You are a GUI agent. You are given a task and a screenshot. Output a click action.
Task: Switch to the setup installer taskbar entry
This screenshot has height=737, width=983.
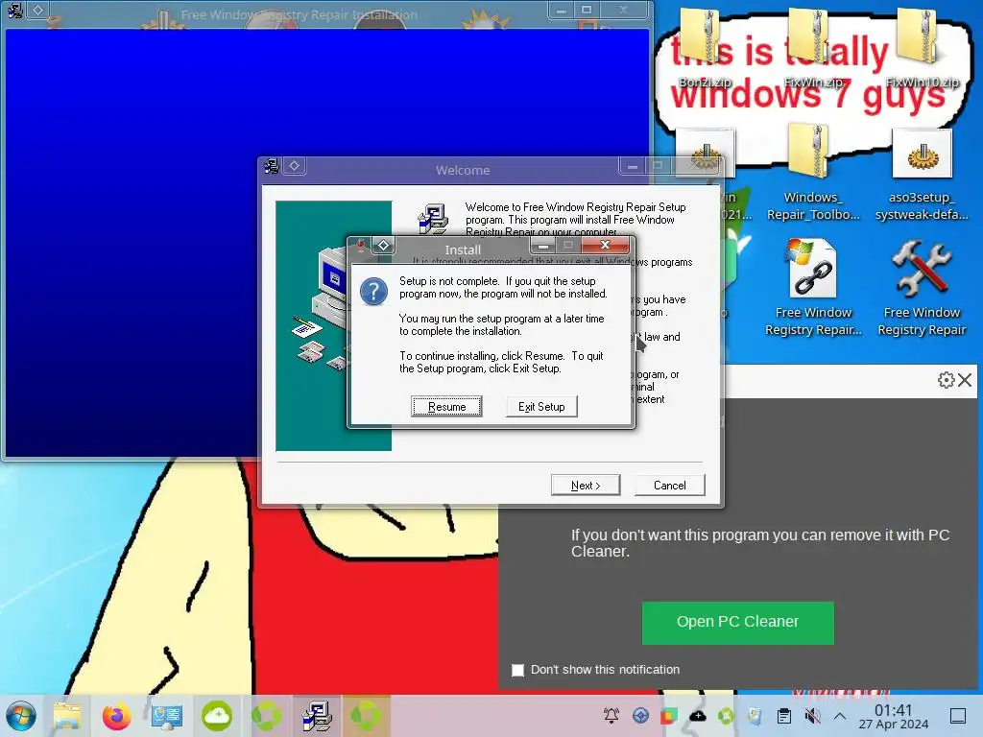[317, 716]
